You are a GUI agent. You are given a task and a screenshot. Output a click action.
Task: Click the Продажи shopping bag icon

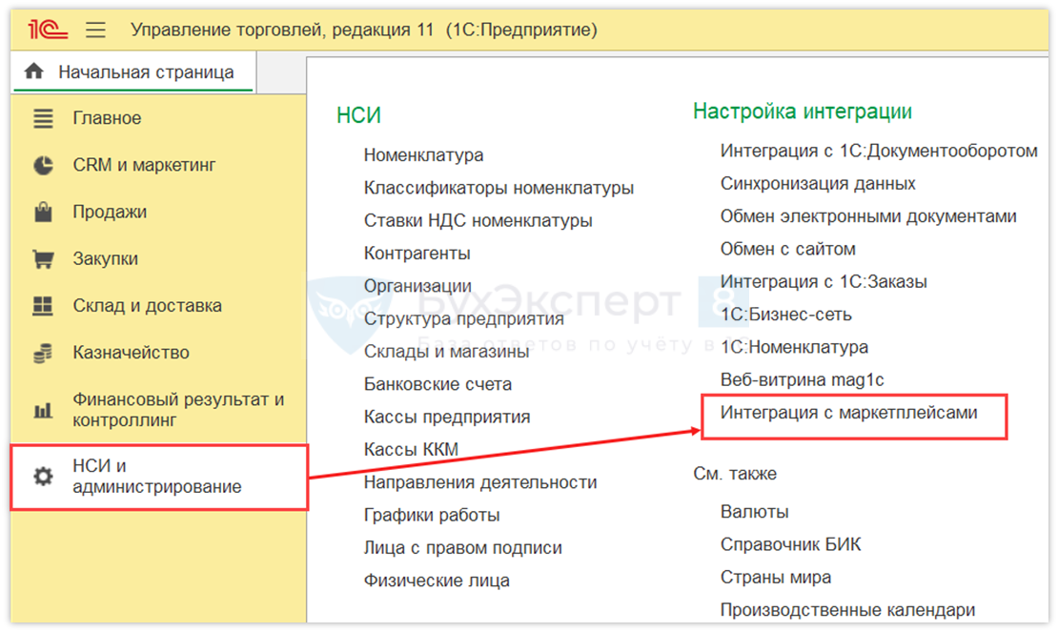[x=43, y=212]
